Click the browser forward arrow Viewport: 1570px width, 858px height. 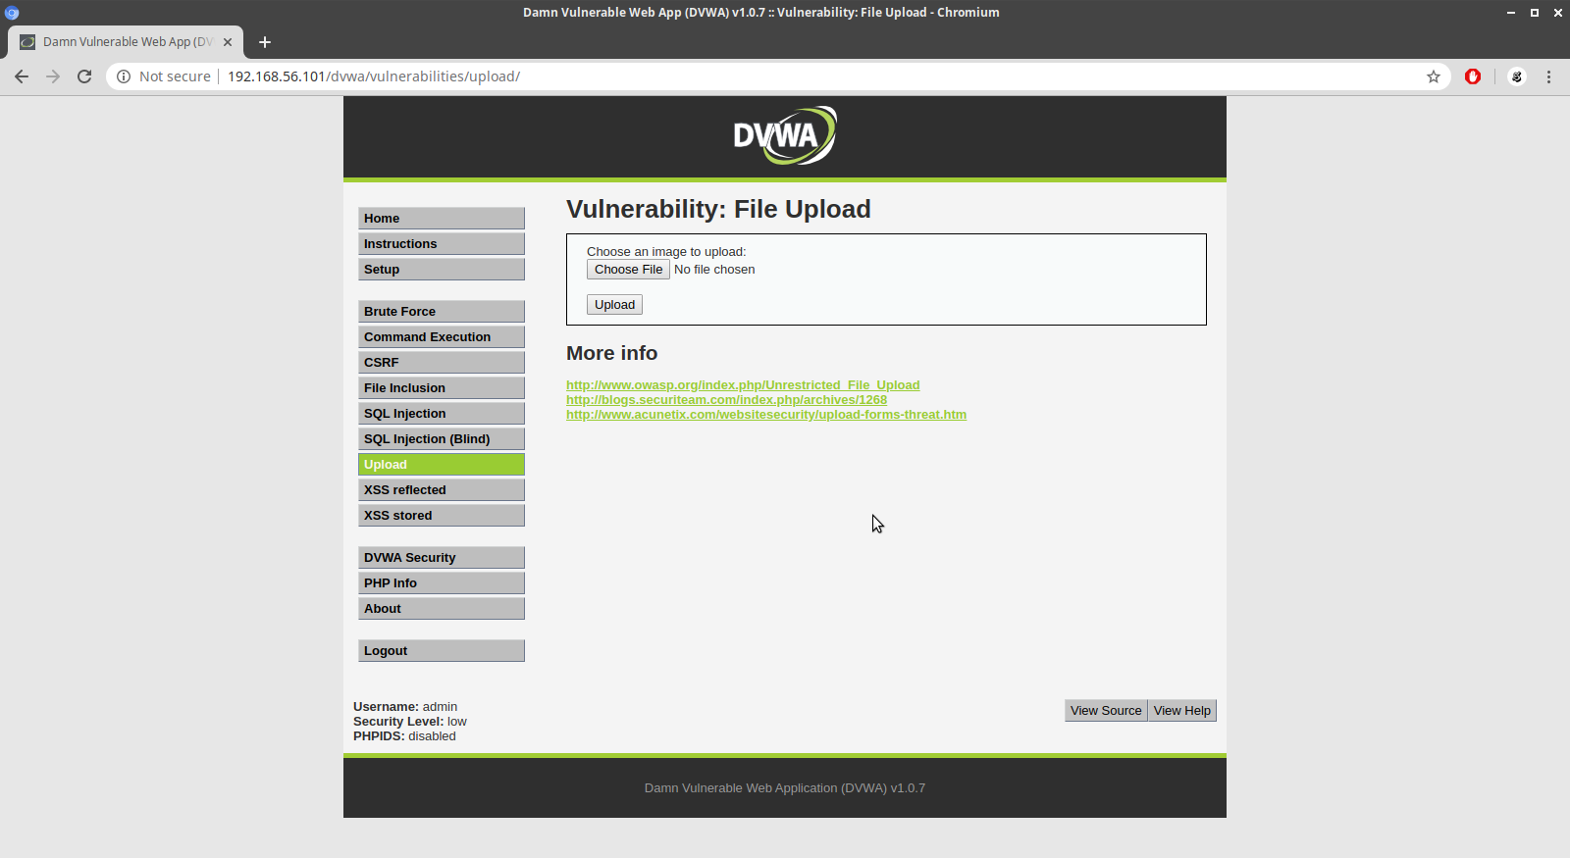coord(53,76)
